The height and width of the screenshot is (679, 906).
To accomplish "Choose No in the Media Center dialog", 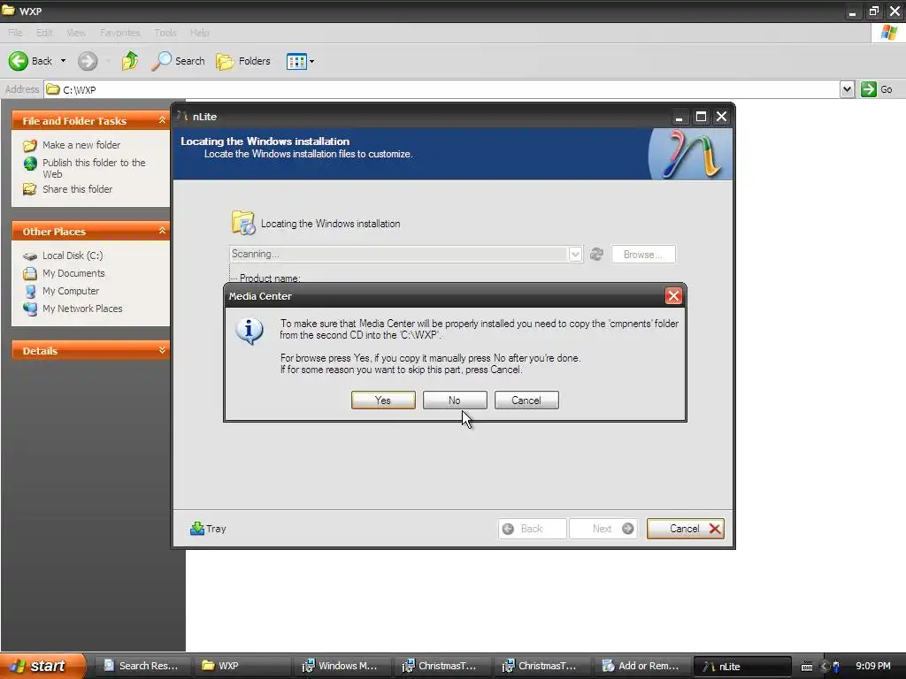I will tap(455, 401).
